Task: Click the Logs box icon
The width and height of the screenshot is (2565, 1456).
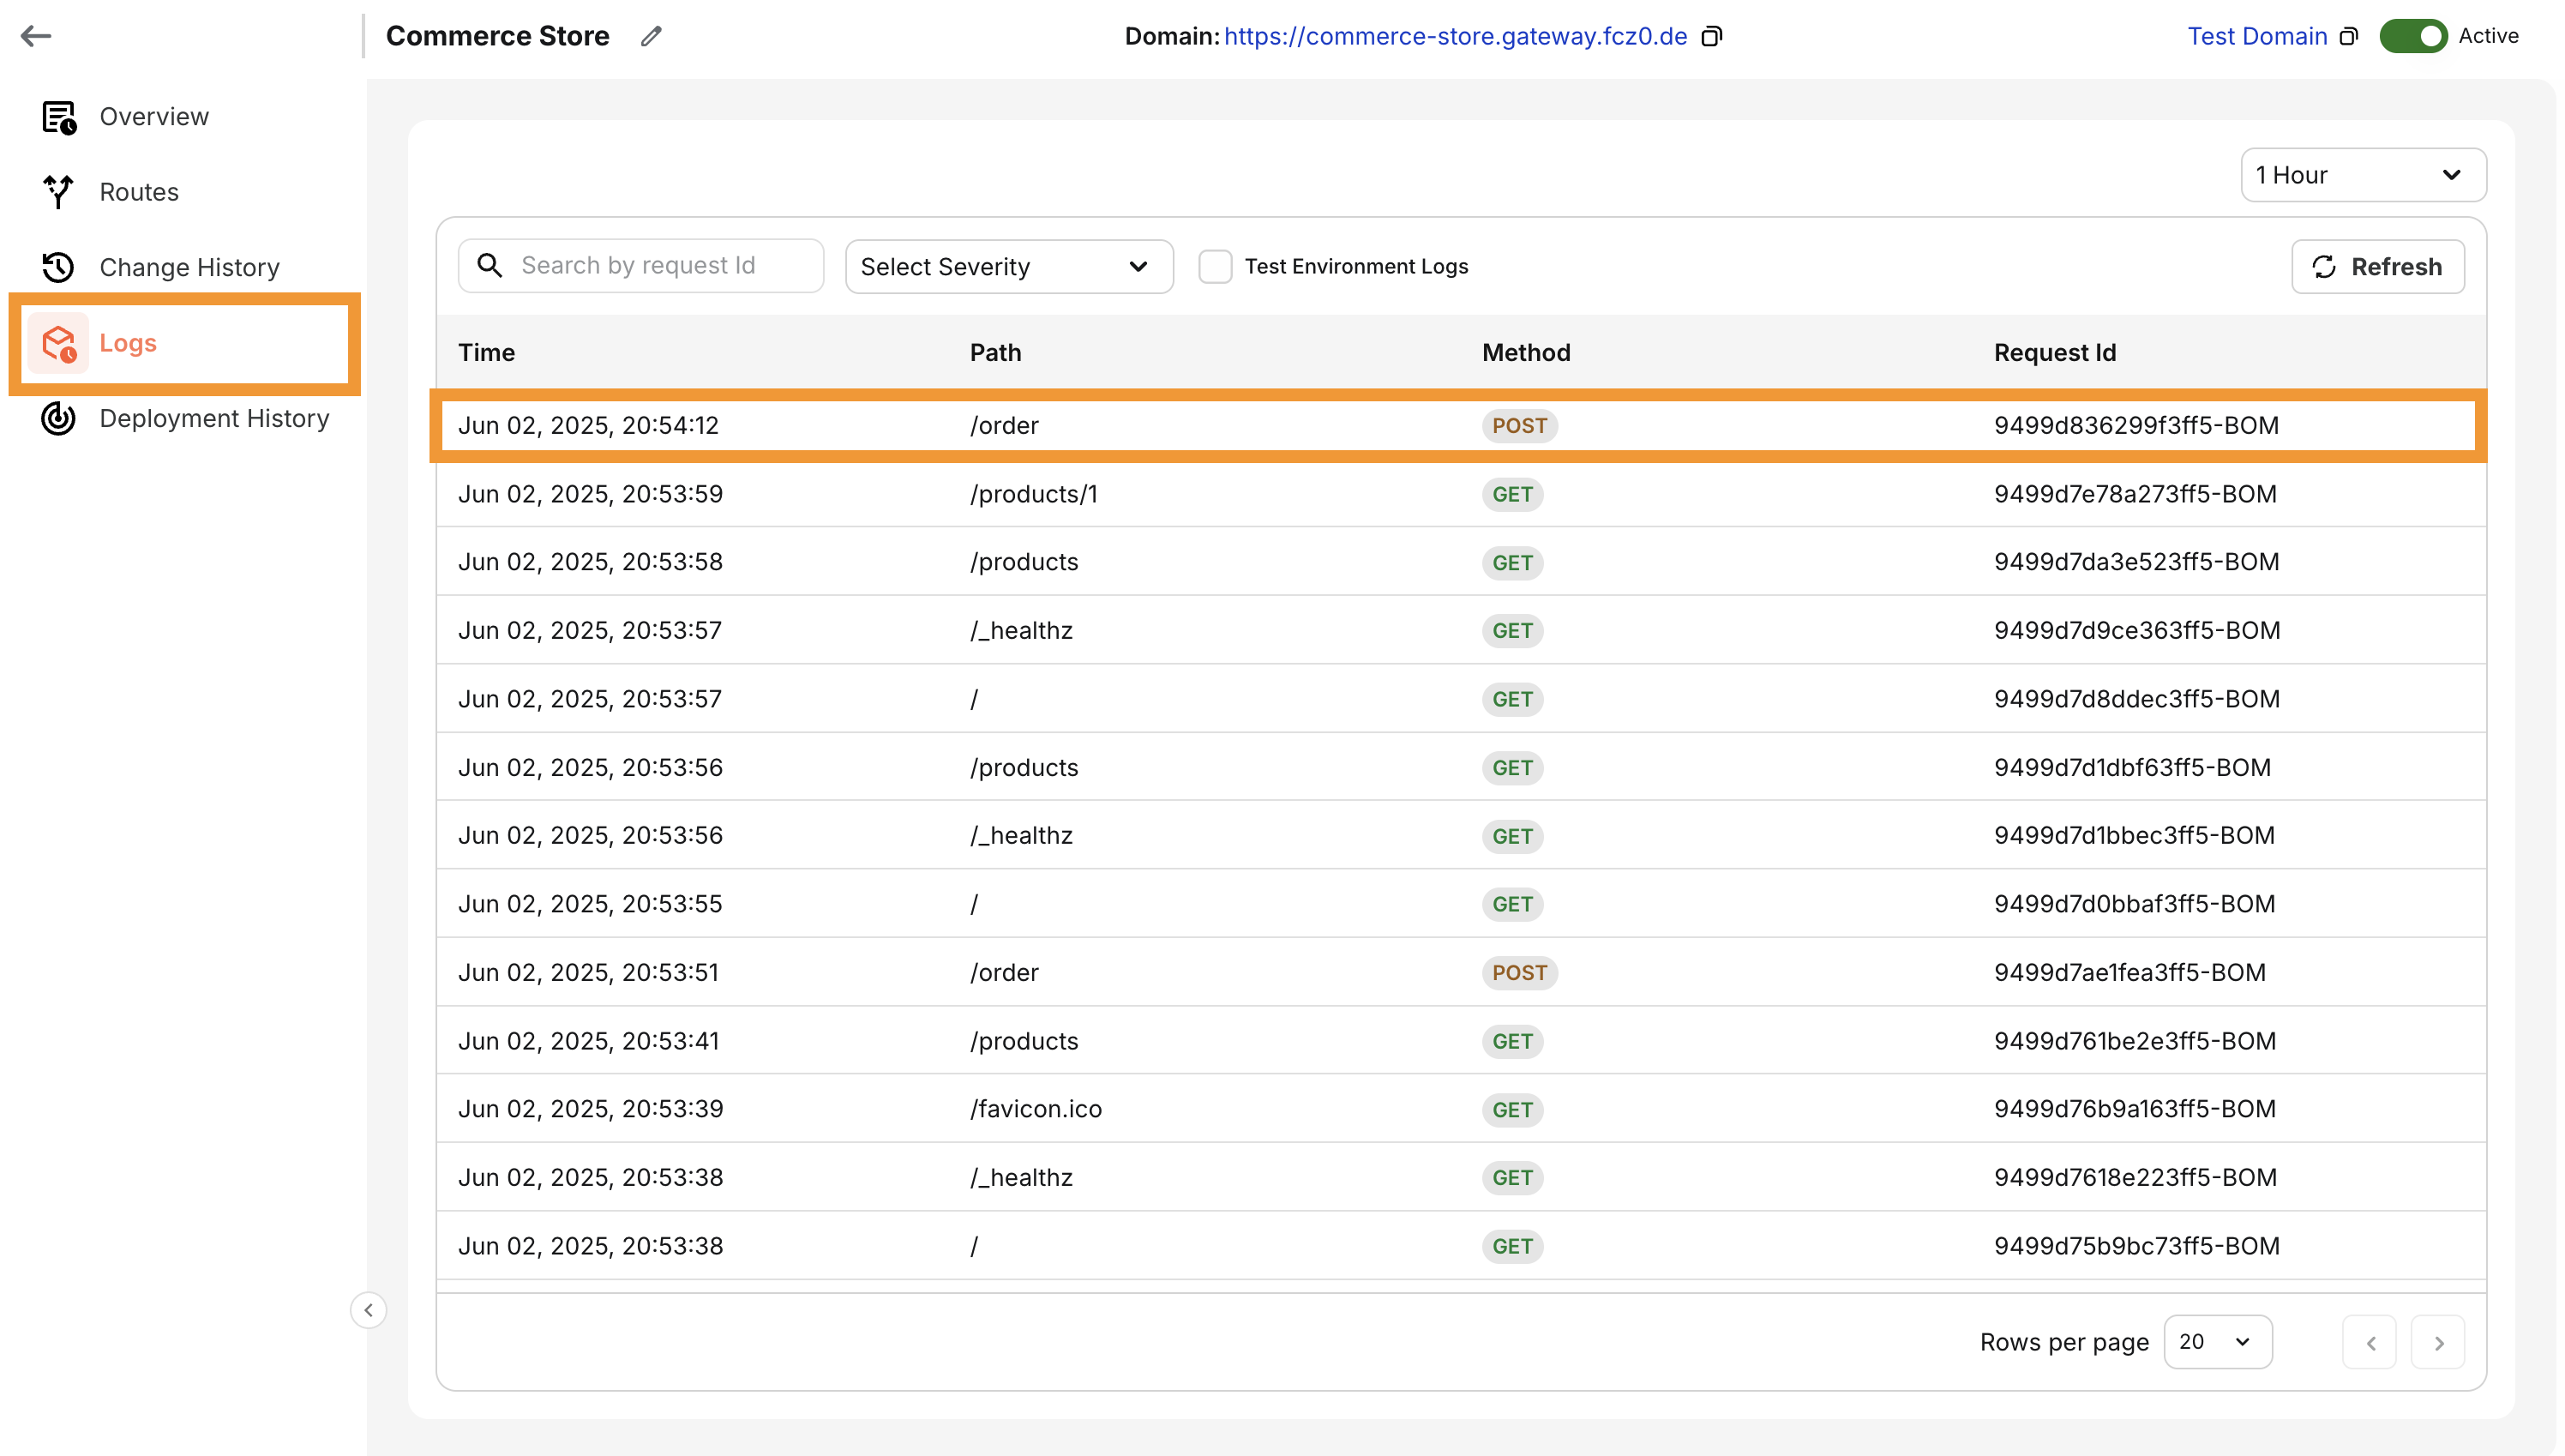Action: (59, 343)
